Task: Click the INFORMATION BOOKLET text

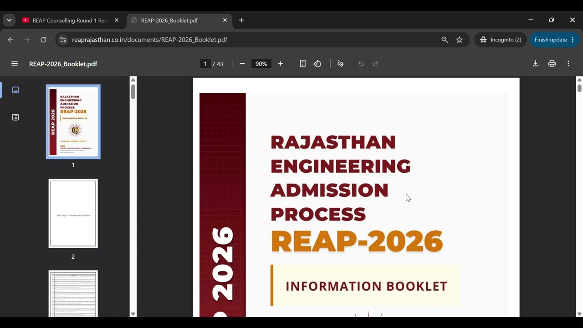Action: (x=366, y=286)
